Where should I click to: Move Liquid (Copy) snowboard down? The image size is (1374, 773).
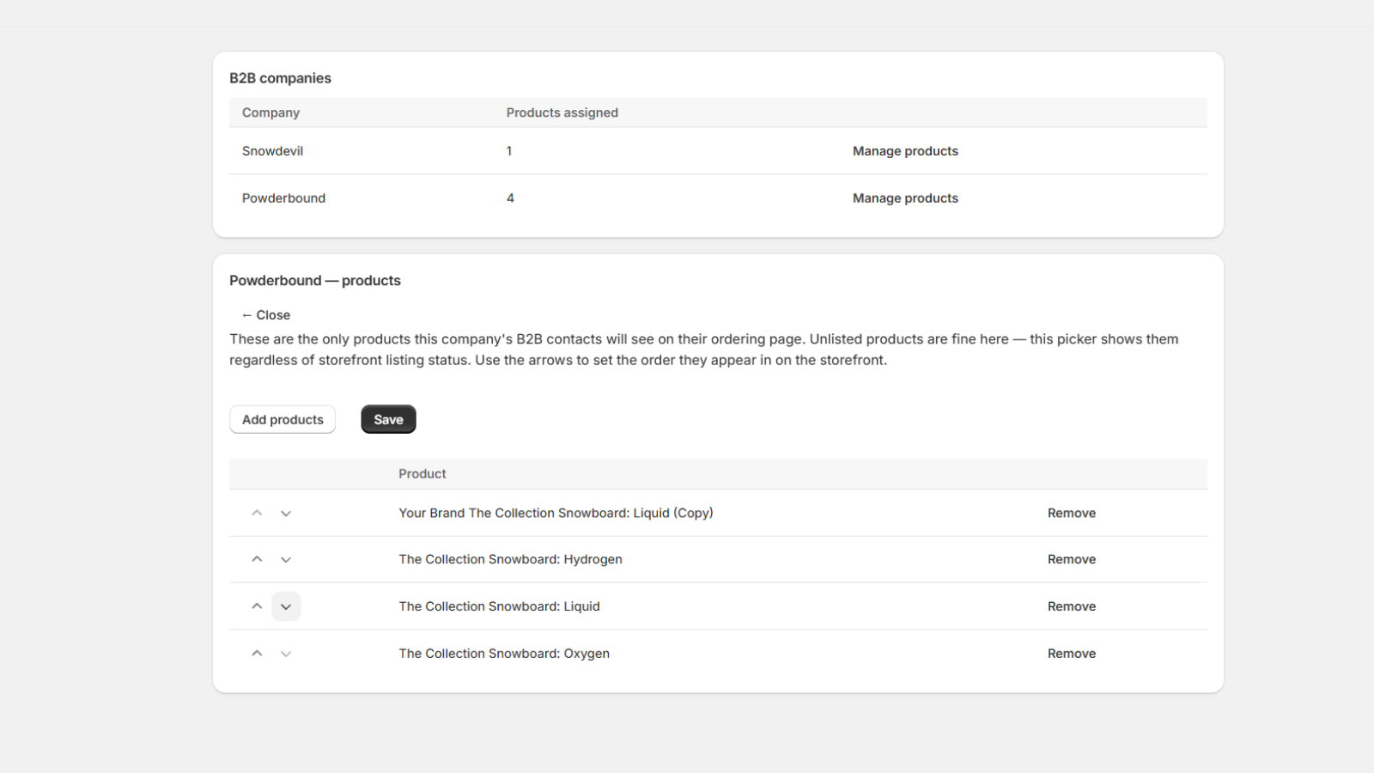pos(286,513)
